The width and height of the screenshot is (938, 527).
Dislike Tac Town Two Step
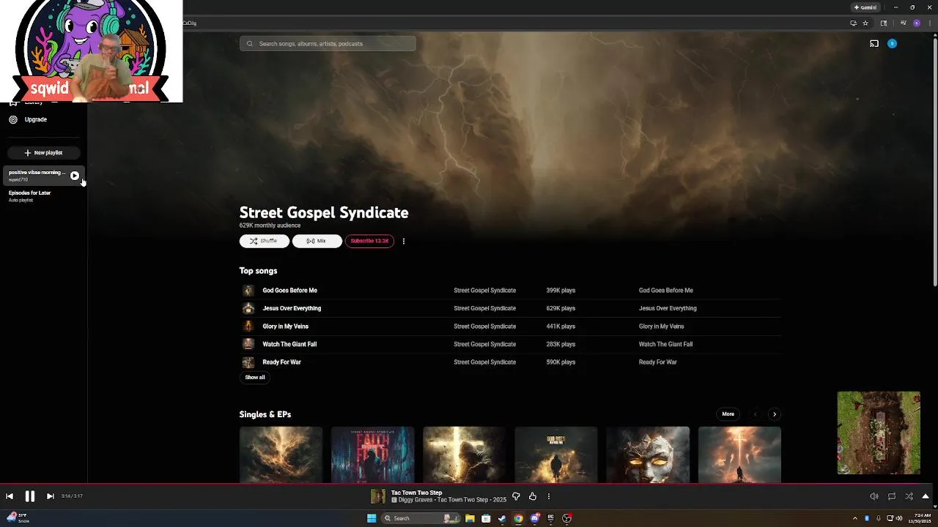(516, 496)
